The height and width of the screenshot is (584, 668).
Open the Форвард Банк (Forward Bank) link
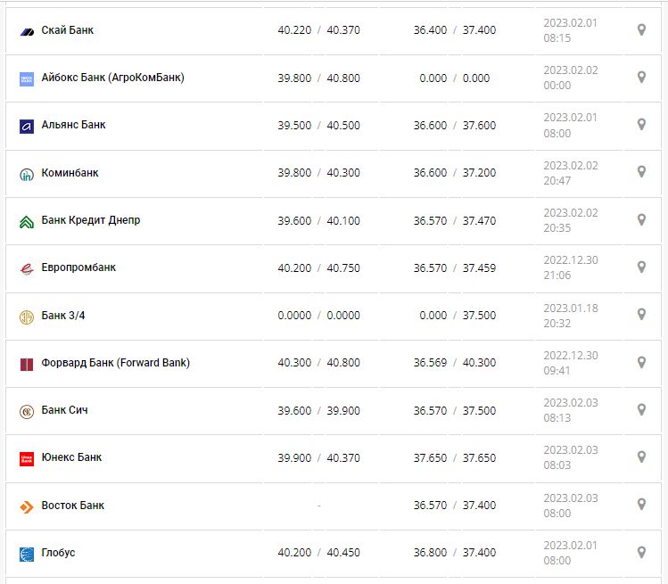pos(115,363)
